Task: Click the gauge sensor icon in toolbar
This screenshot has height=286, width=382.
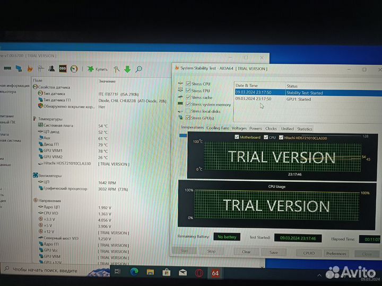Action: [x=74, y=68]
